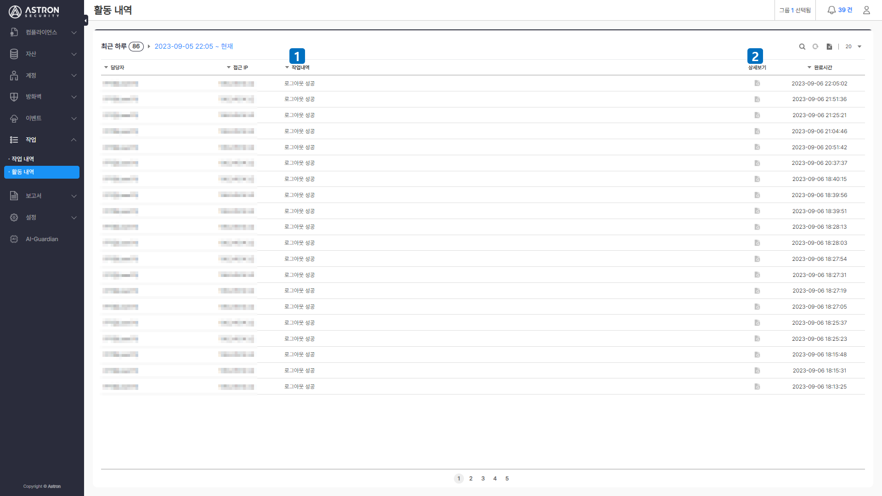Click the Astron Security logo
882x496 pixels.
coord(34,11)
